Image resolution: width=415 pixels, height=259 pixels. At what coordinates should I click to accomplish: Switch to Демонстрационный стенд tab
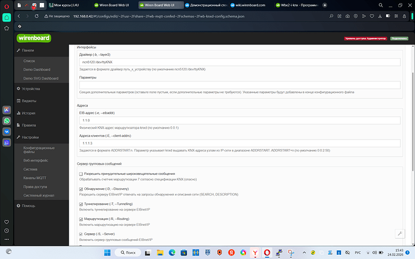(206, 5)
